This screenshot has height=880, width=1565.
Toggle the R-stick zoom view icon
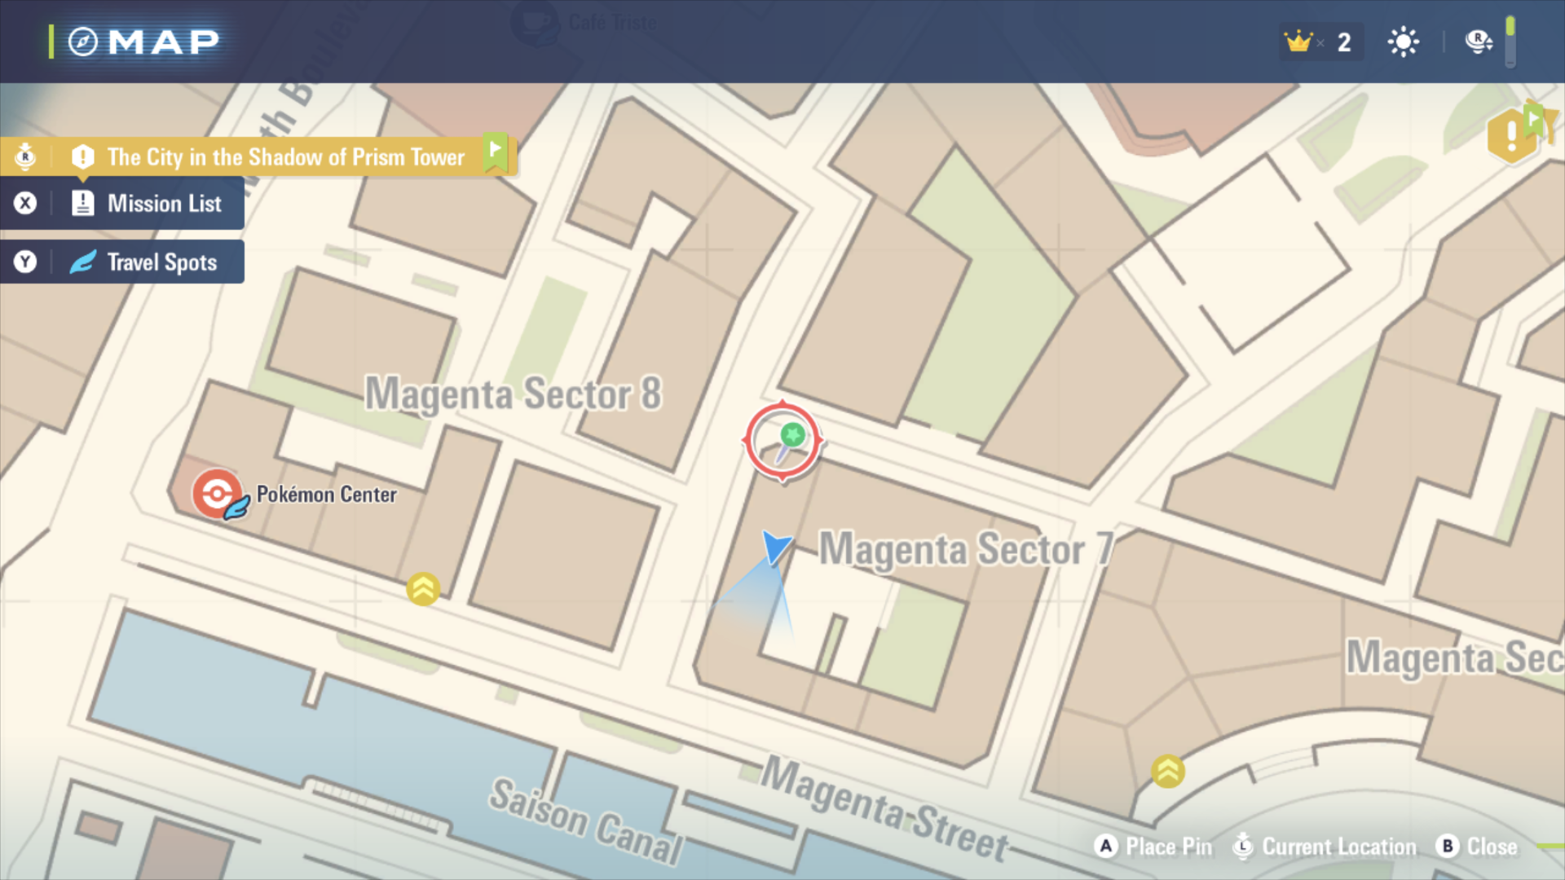pyautogui.click(x=1478, y=42)
